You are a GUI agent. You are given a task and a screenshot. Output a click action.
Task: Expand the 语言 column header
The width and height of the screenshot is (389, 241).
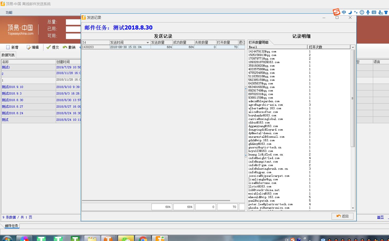pyautogui.click(x=377, y=61)
